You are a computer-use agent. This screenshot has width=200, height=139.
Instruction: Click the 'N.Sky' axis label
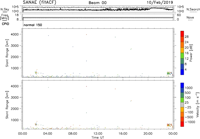5,9
